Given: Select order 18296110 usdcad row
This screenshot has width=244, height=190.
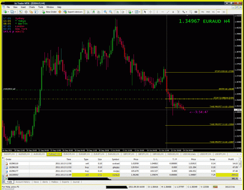Looking at the screenshot, I should 121,163.
